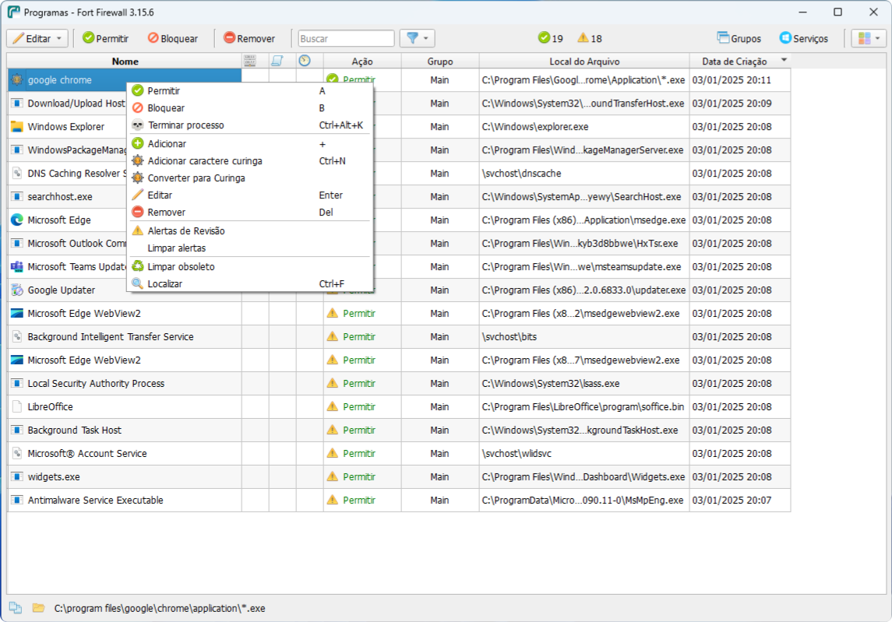Click the 03/01/2025 20:07 date cell
This screenshot has height=622, width=892.
tap(739, 501)
